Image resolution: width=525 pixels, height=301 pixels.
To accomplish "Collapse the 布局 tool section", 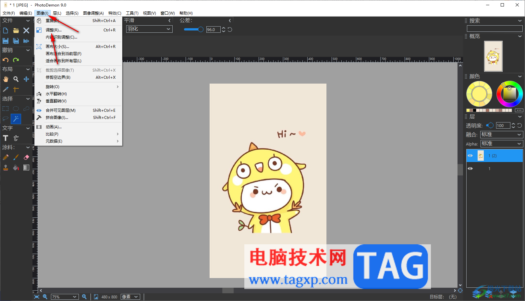I will [x=28, y=69].
